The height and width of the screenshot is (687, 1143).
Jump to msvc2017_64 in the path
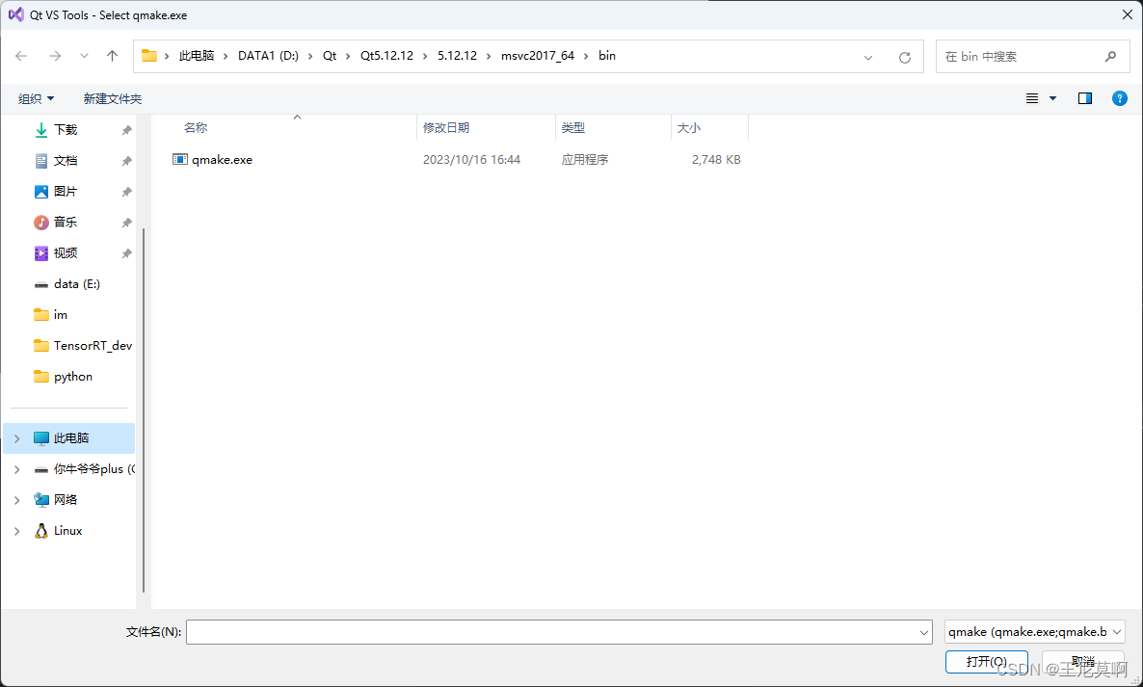537,55
